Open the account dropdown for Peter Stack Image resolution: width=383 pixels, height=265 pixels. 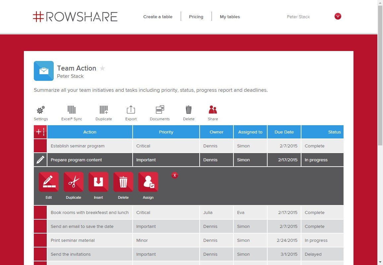338,16
